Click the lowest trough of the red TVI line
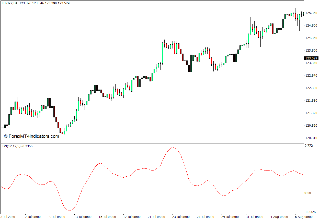The height and width of the screenshot is (220, 320). coord(69,211)
